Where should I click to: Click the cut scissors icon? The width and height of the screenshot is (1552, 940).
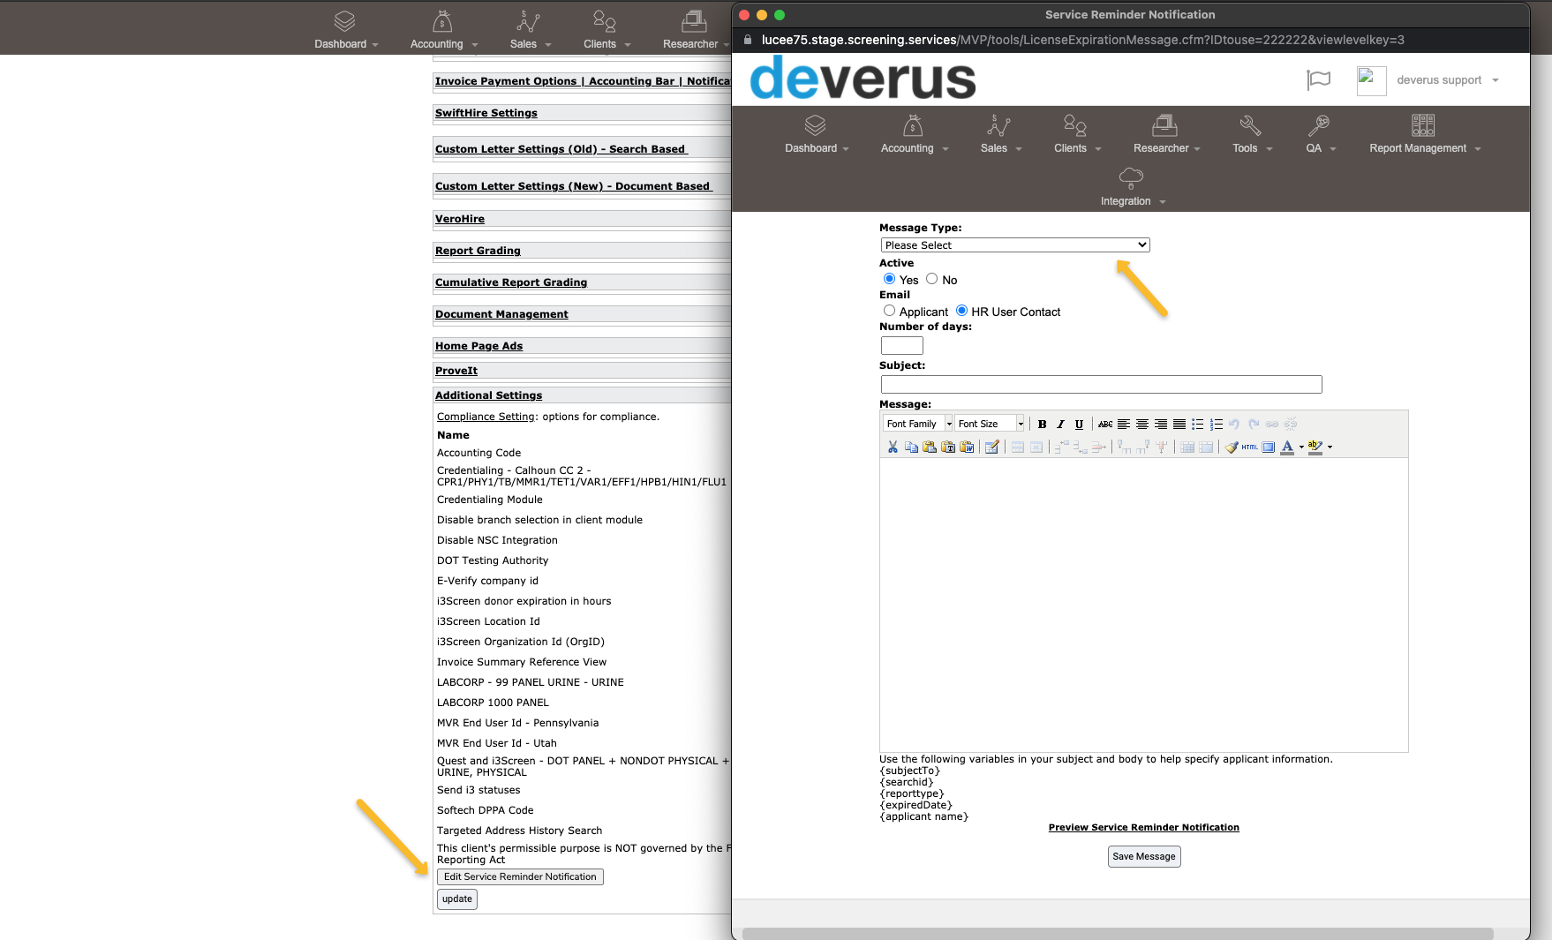(x=893, y=447)
